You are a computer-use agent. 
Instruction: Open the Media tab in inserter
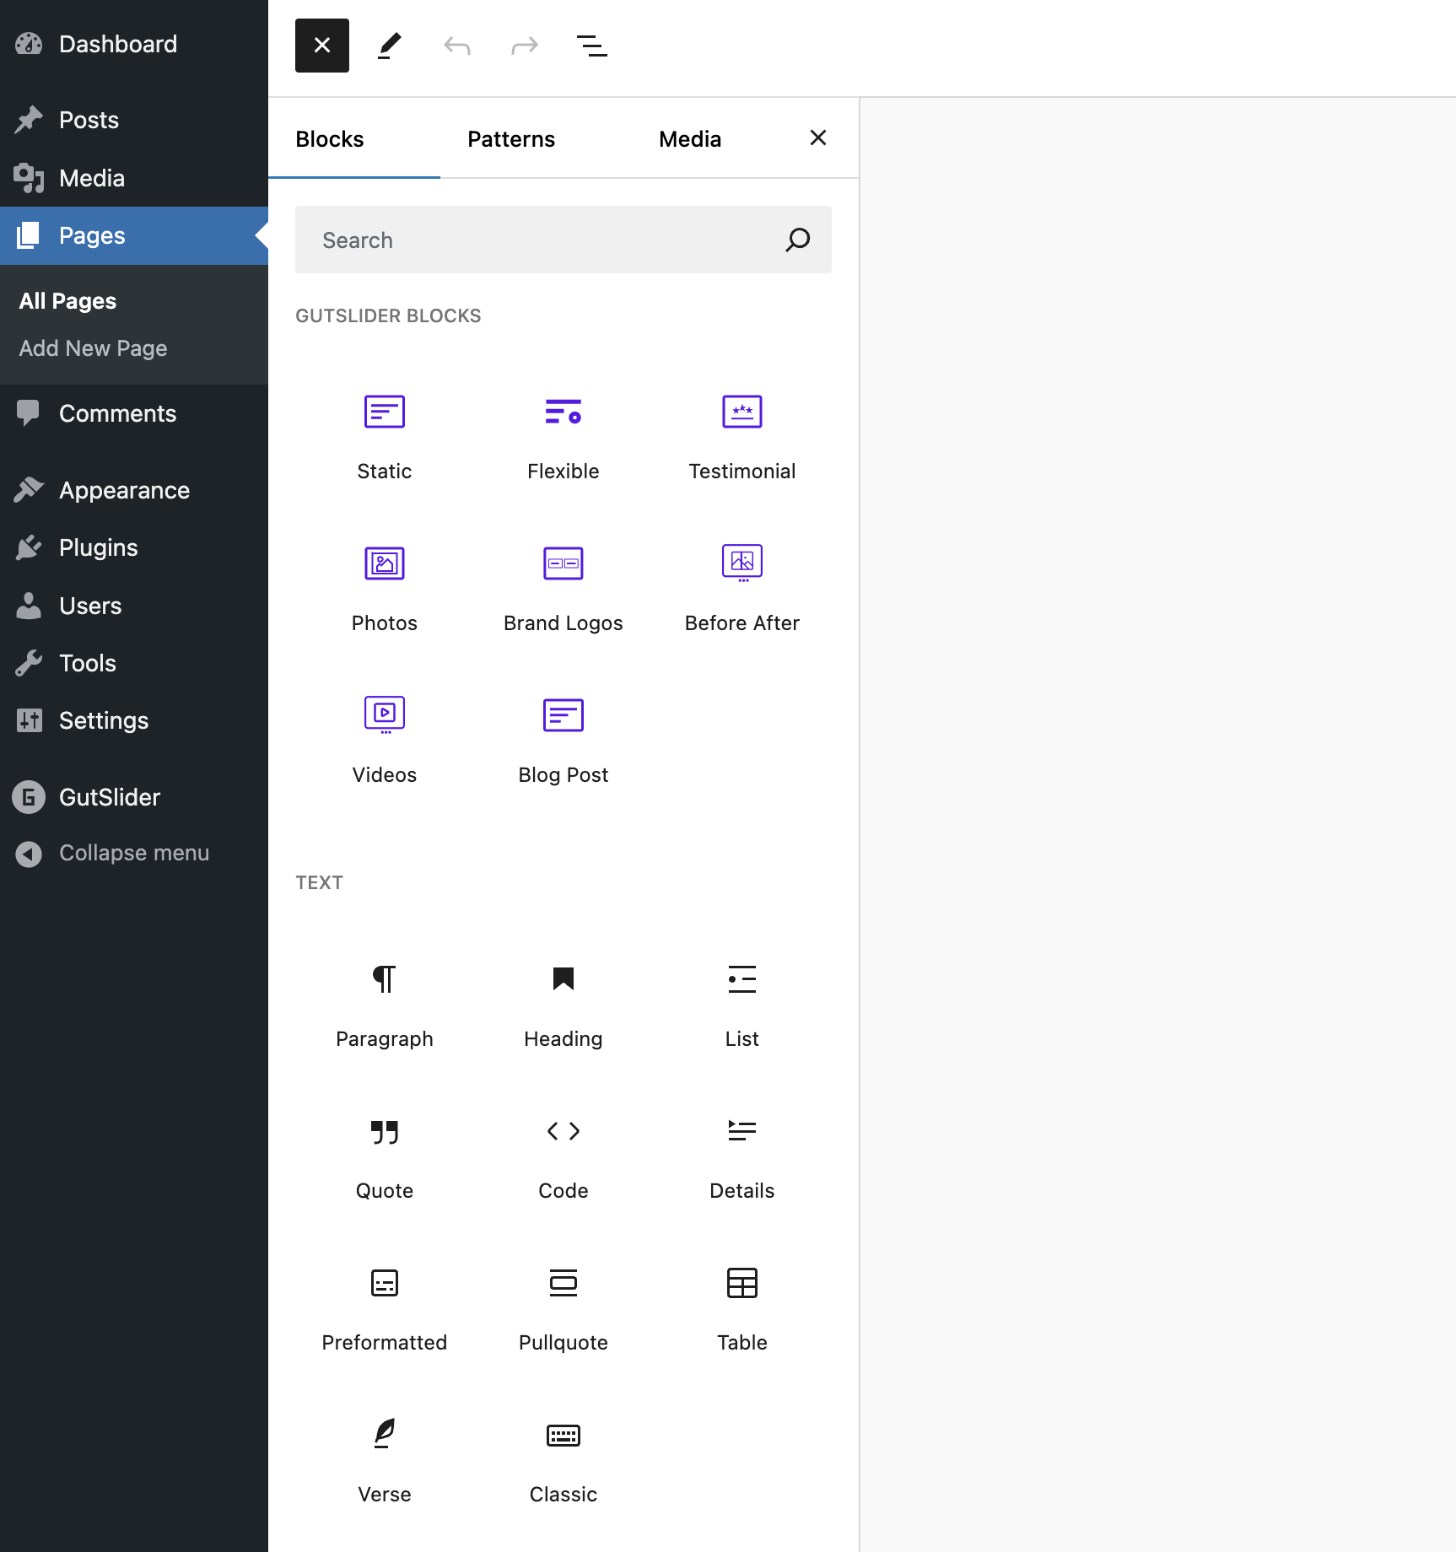click(689, 139)
